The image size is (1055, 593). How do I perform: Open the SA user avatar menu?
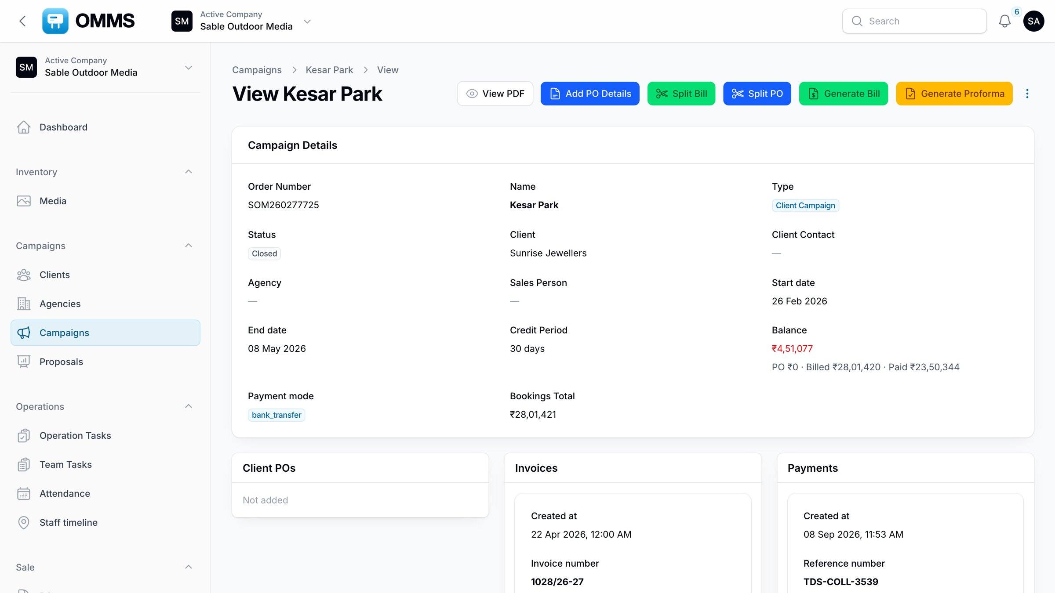pyautogui.click(x=1033, y=21)
